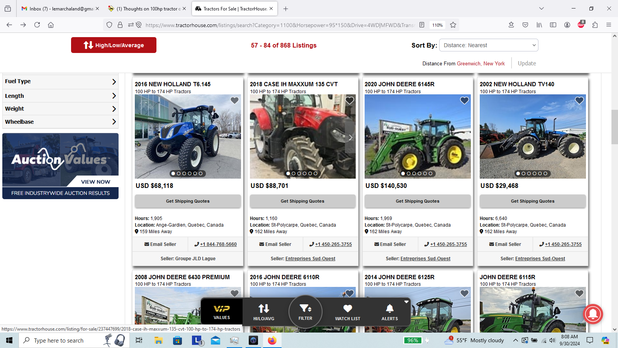Image resolution: width=618 pixels, height=348 pixels.
Task: Open Firefox application hamburger menu
Action: [x=609, y=25]
